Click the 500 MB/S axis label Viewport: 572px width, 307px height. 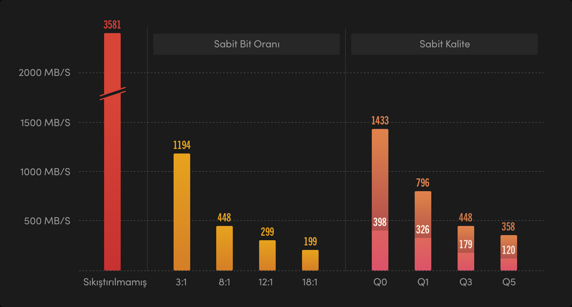pyautogui.click(x=47, y=221)
